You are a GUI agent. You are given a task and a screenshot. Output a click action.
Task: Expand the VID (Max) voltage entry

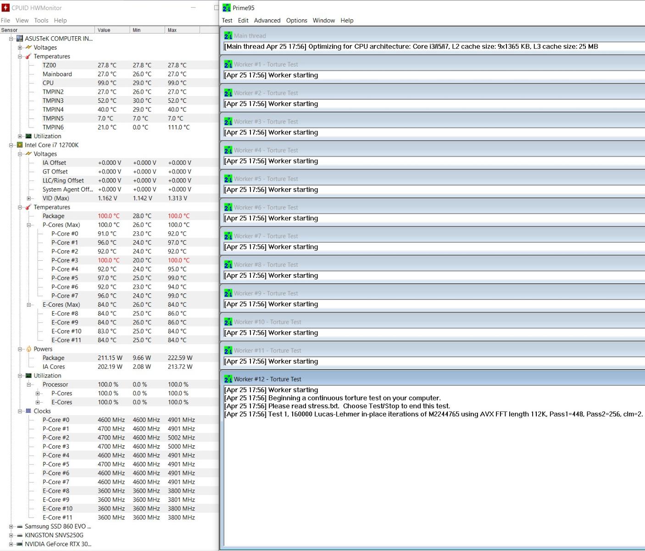click(x=29, y=198)
